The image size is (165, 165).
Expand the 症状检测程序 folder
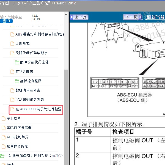pos(31,81)
